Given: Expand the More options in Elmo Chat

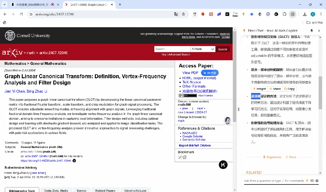Looking at the screenshot, I should click(x=291, y=157).
